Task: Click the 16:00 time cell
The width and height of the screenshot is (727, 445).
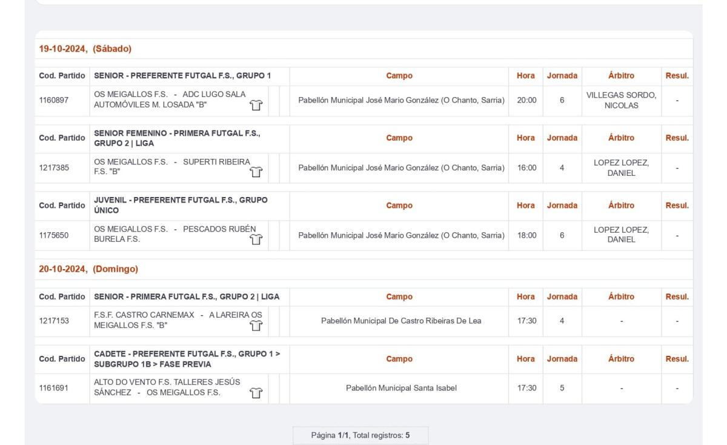Action: click(526, 168)
